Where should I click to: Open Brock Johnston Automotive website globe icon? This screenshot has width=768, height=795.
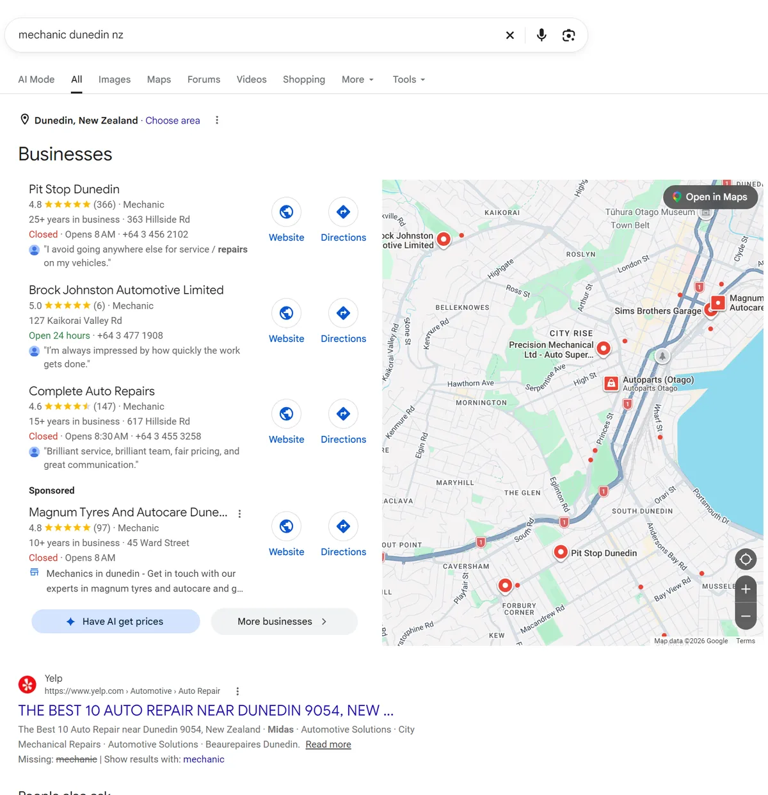(287, 313)
